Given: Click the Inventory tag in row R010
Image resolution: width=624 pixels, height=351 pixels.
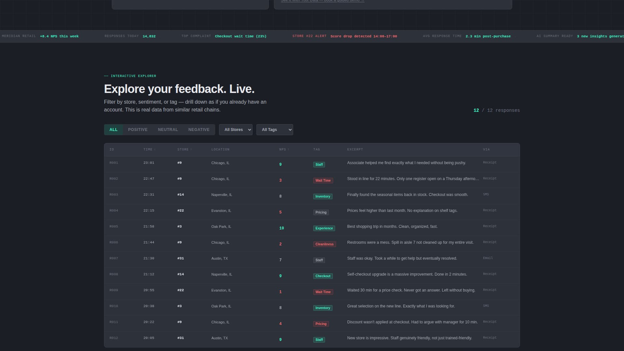Looking at the screenshot, I should 323,308.
